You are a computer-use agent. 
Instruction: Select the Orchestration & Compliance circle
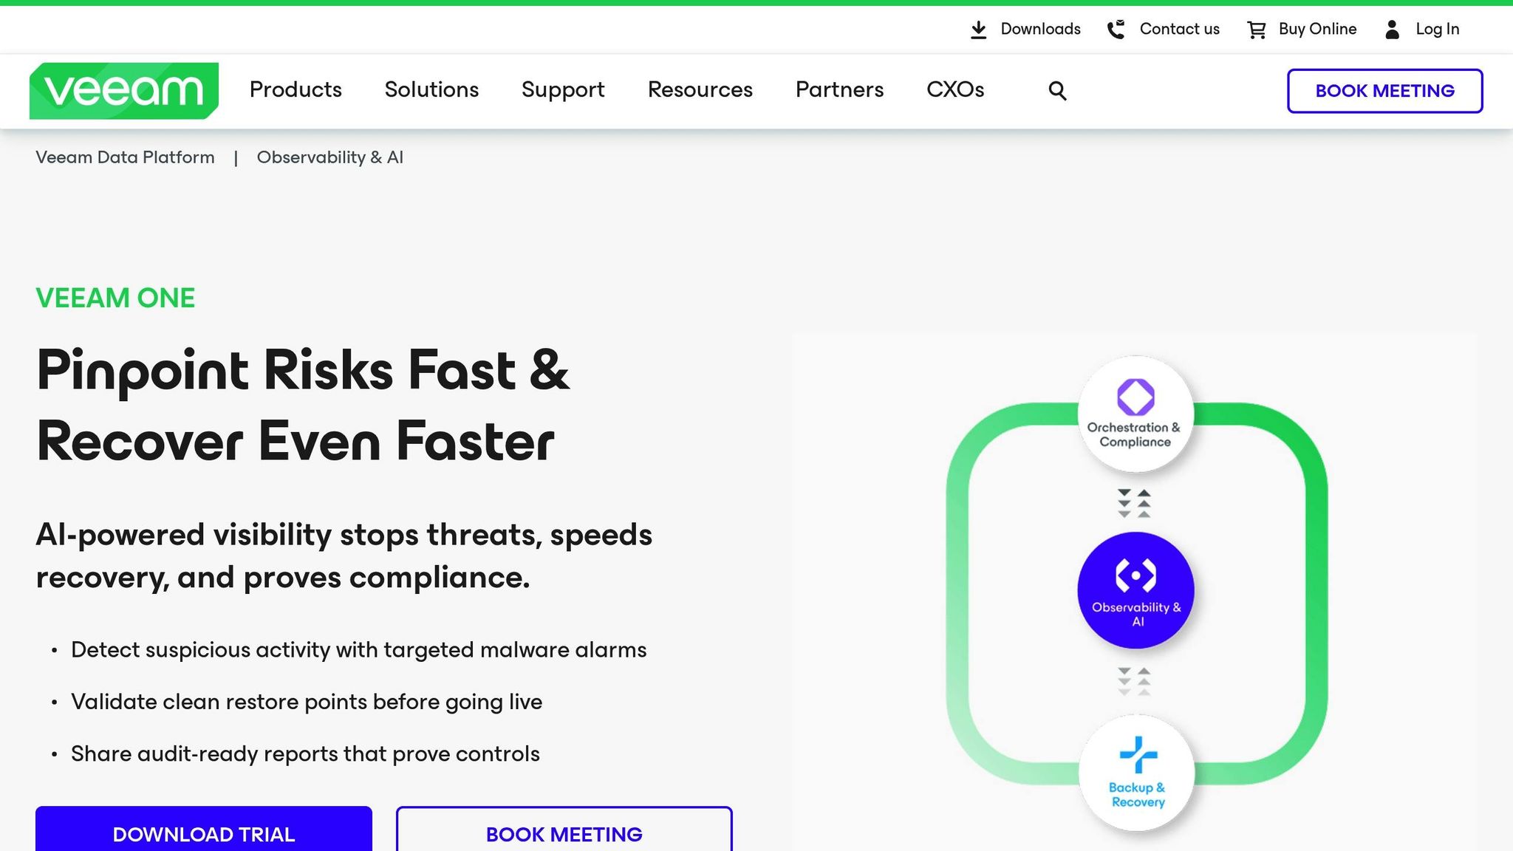pyautogui.click(x=1135, y=414)
